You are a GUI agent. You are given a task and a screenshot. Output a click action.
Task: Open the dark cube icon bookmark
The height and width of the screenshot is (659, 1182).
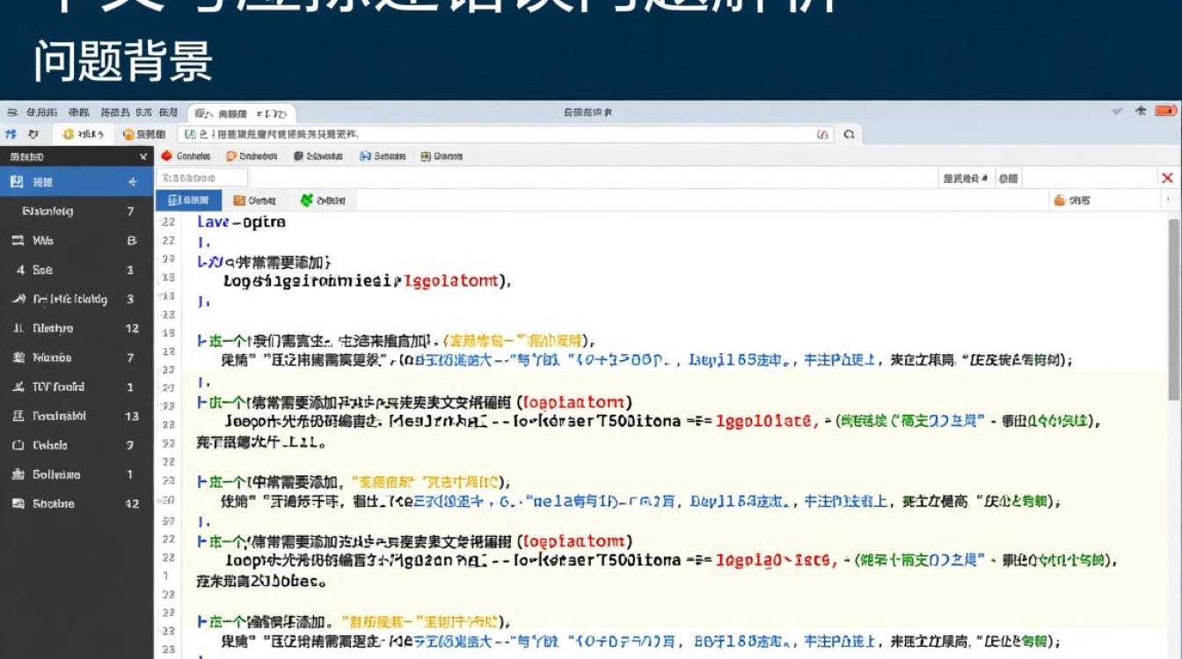coord(318,156)
